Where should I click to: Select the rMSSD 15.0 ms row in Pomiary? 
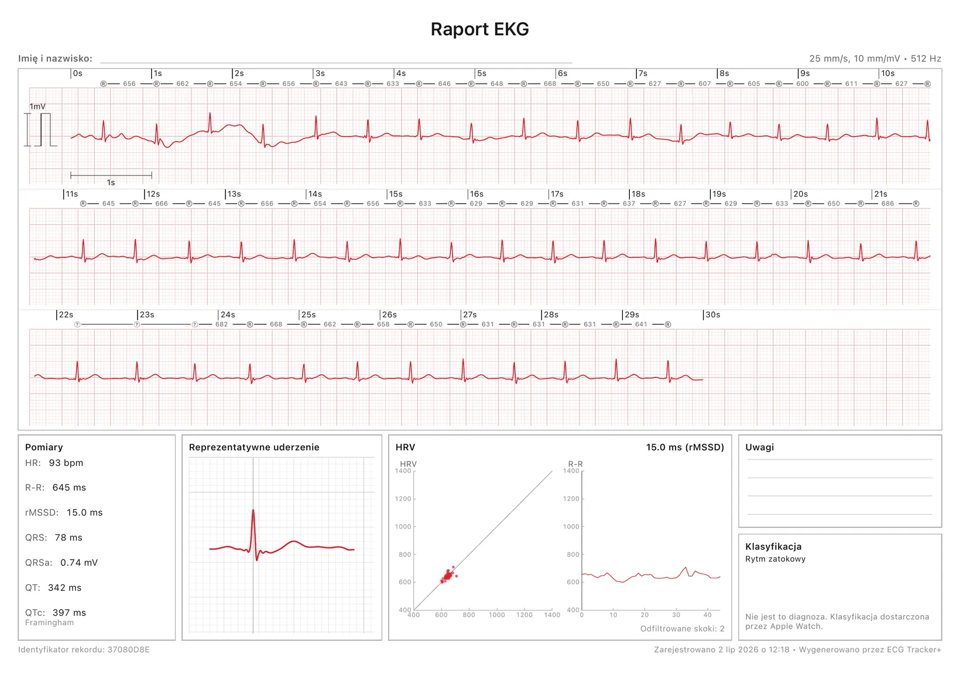point(64,513)
